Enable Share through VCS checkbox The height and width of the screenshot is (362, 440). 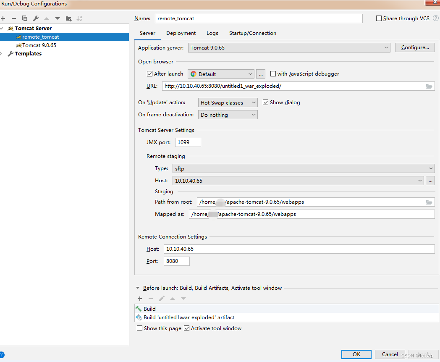379,18
